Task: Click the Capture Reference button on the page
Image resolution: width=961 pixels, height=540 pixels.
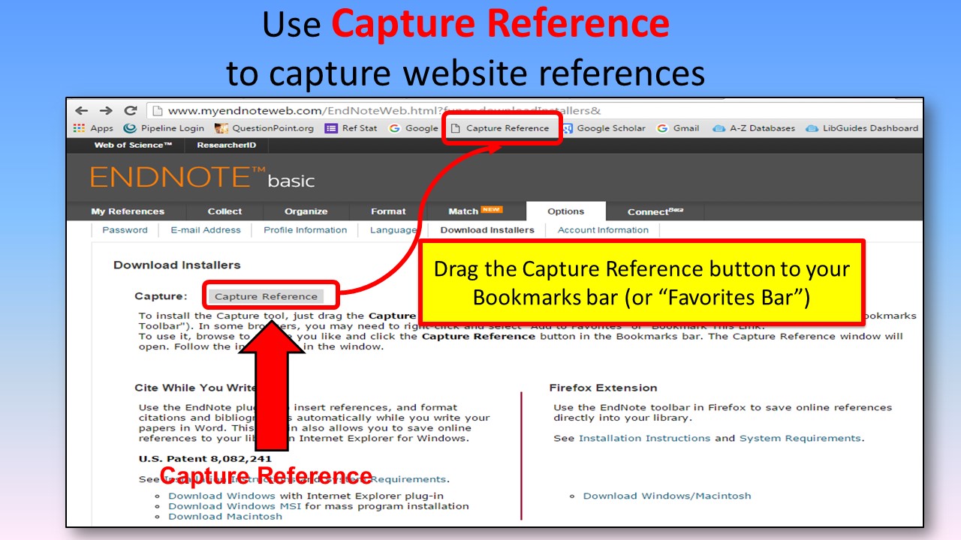Action: 269,295
